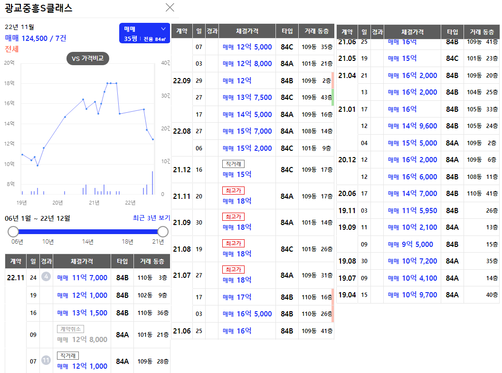Select the price 매매 11억 5,950
The width and height of the screenshot is (502, 373).
coord(412,211)
